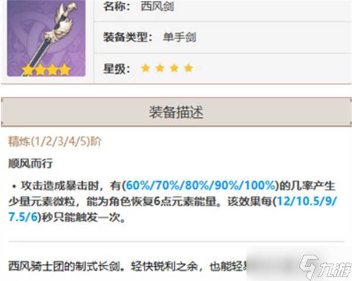The width and height of the screenshot is (352, 281).
Task: Click the 星级: label
Action: coord(117,69)
